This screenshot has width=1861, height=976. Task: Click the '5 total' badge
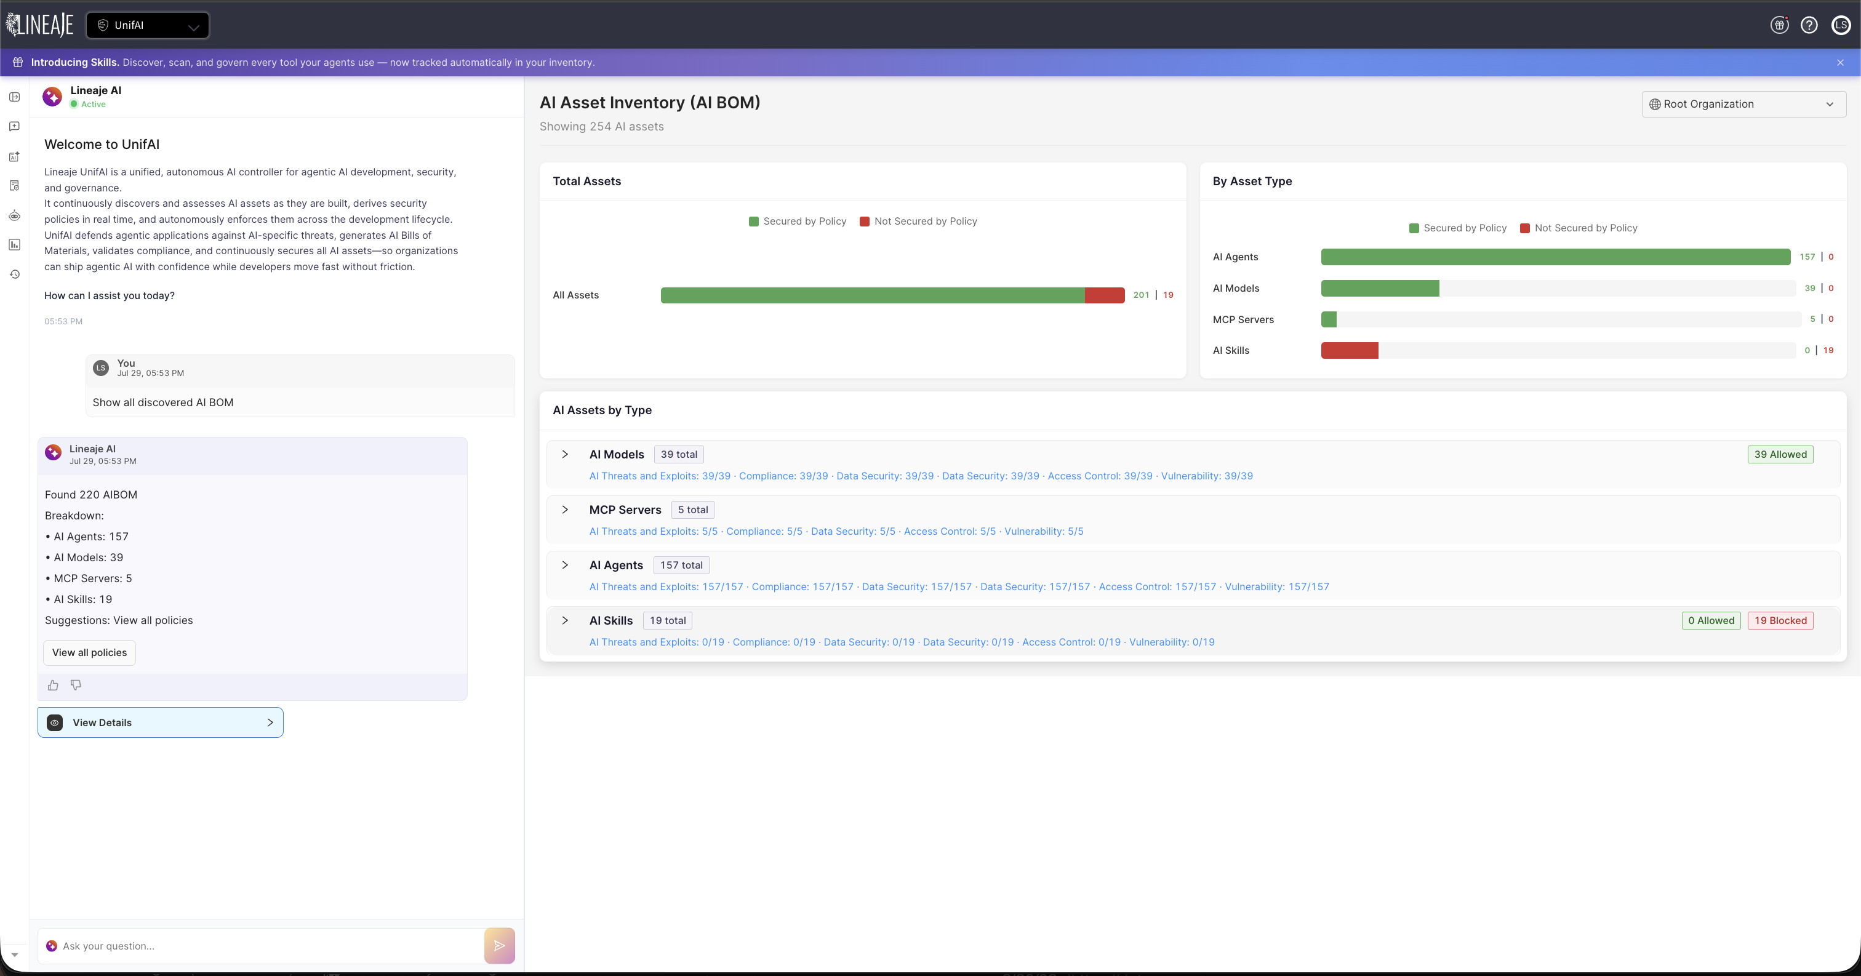(x=693, y=510)
